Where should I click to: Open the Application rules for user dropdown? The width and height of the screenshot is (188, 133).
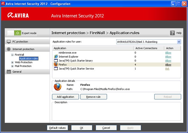[x=179, y=42]
